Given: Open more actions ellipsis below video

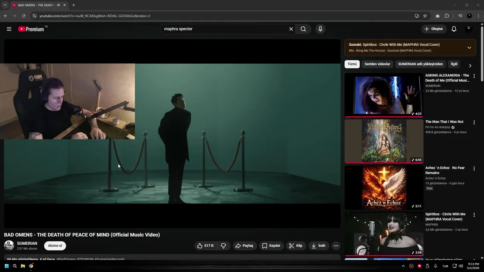Looking at the screenshot, I should click(336, 246).
